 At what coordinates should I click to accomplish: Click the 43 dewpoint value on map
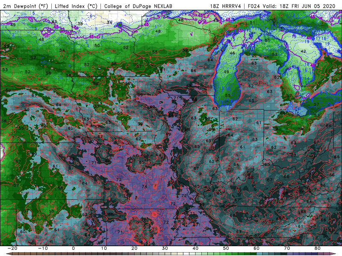pyautogui.click(x=54, y=22)
